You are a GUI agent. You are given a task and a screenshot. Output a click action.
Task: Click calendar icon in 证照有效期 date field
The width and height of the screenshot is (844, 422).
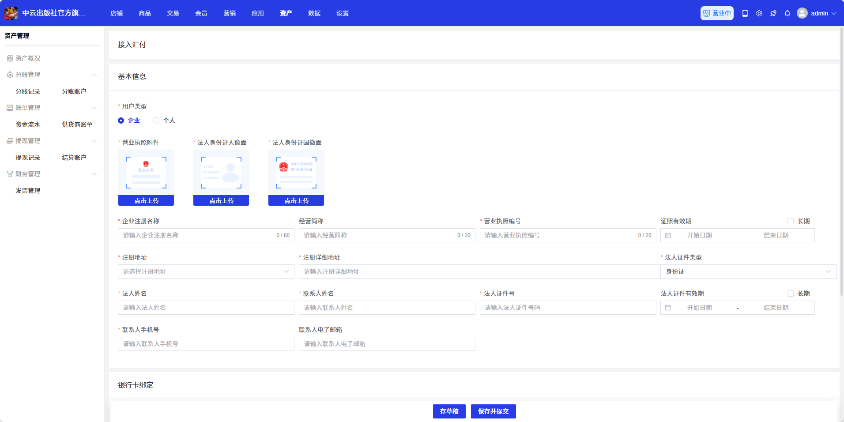tap(668, 236)
